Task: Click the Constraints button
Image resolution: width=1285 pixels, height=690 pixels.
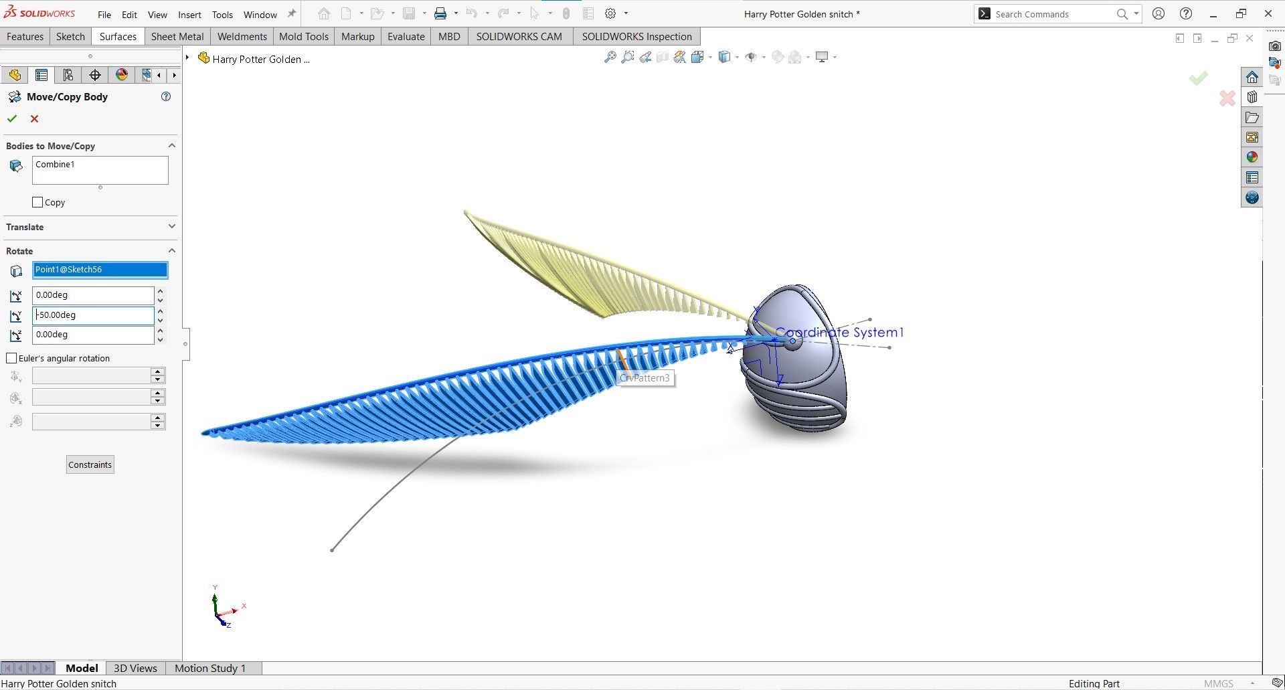Action: pos(90,464)
